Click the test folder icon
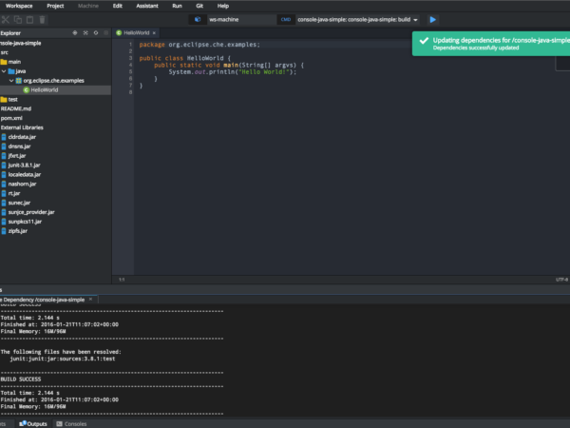The width and height of the screenshot is (570, 428). [x=4, y=99]
